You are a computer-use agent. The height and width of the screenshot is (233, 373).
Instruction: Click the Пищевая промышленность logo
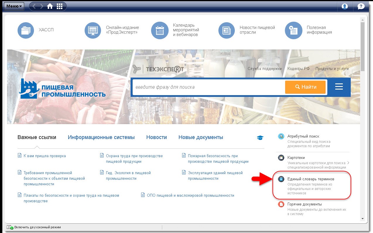(62, 89)
